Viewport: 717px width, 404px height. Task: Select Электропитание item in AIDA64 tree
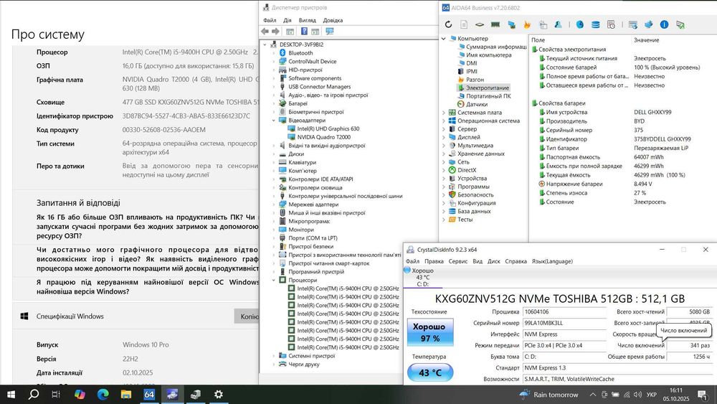(487, 88)
